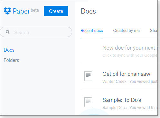
Task: Click the Dropbox Paper logo icon
Action: click(x=7, y=11)
